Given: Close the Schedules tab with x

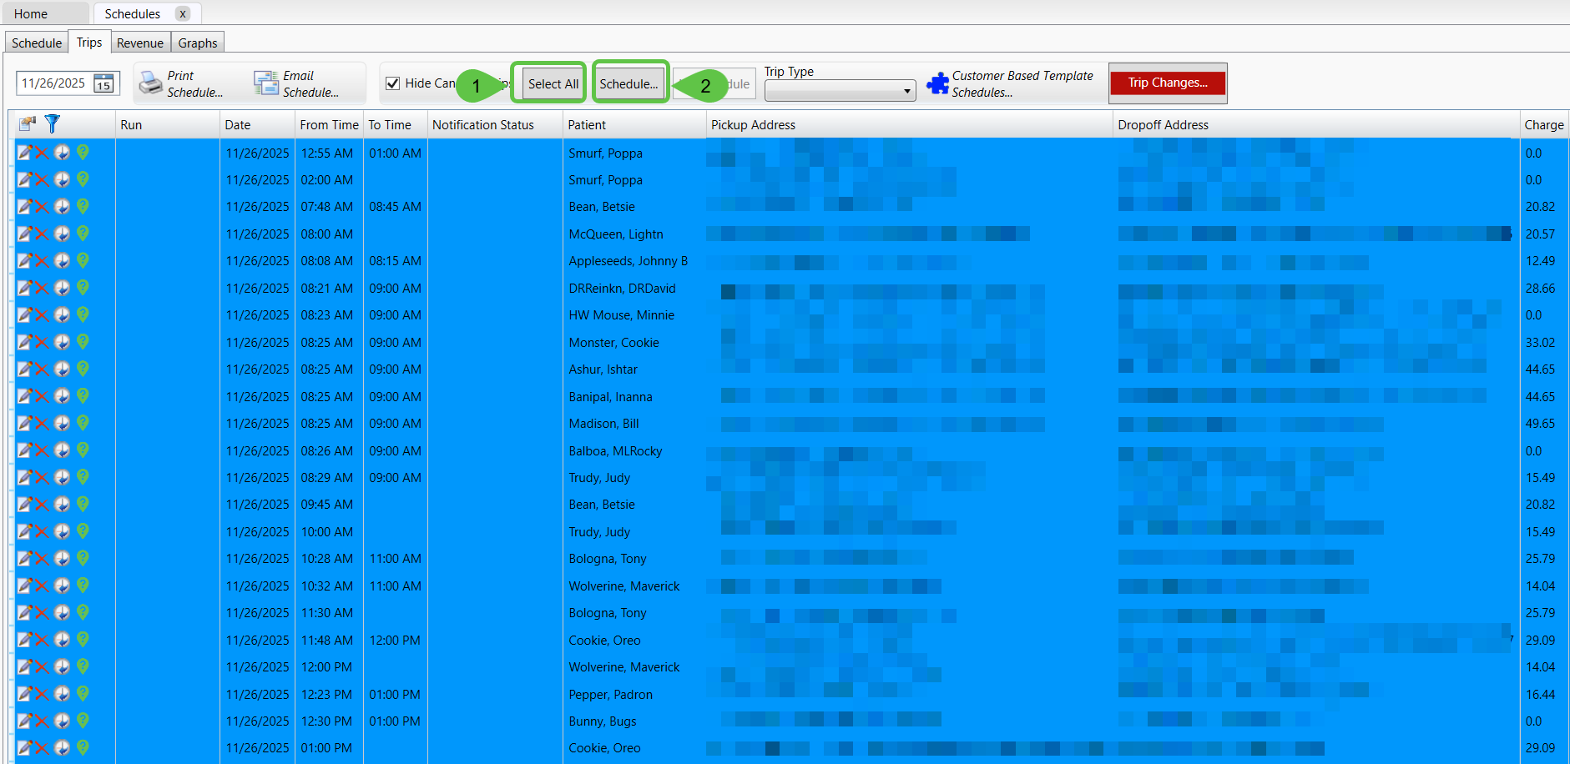Looking at the screenshot, I should pyautogui.click(x=183, y=14).
